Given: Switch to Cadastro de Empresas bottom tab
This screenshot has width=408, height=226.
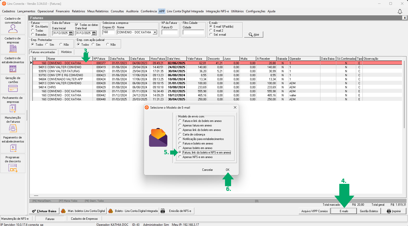Looking at the screenshot, I should [x=84, y=219].
